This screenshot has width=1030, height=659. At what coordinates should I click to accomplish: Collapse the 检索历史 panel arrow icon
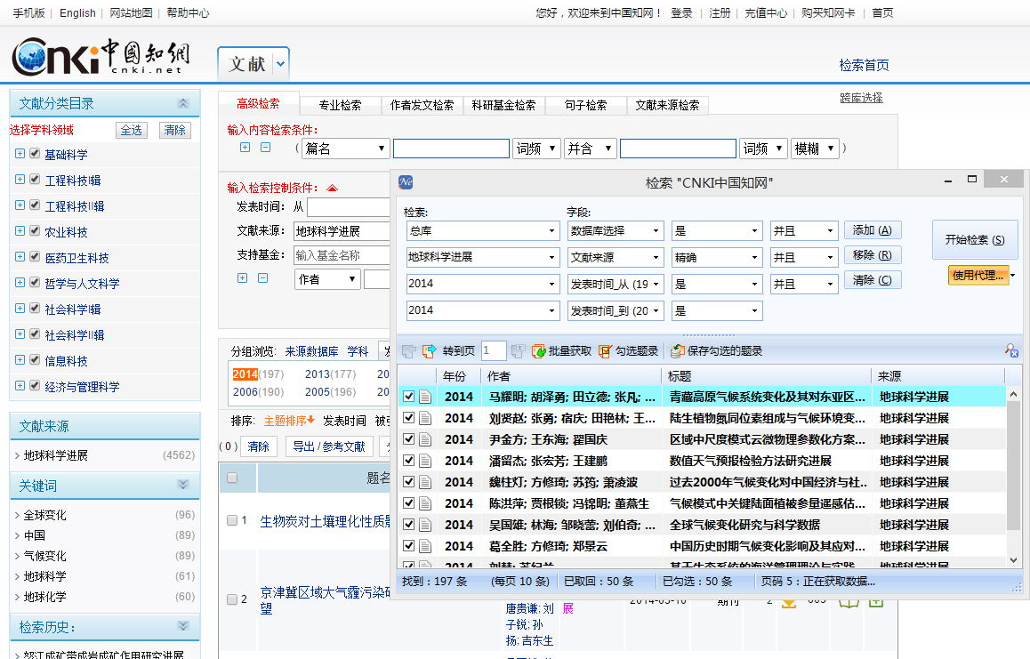(x=183, y=626)
